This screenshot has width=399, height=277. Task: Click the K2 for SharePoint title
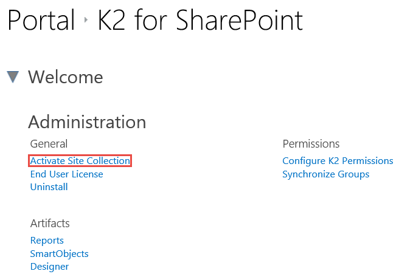tap(200, 21)
